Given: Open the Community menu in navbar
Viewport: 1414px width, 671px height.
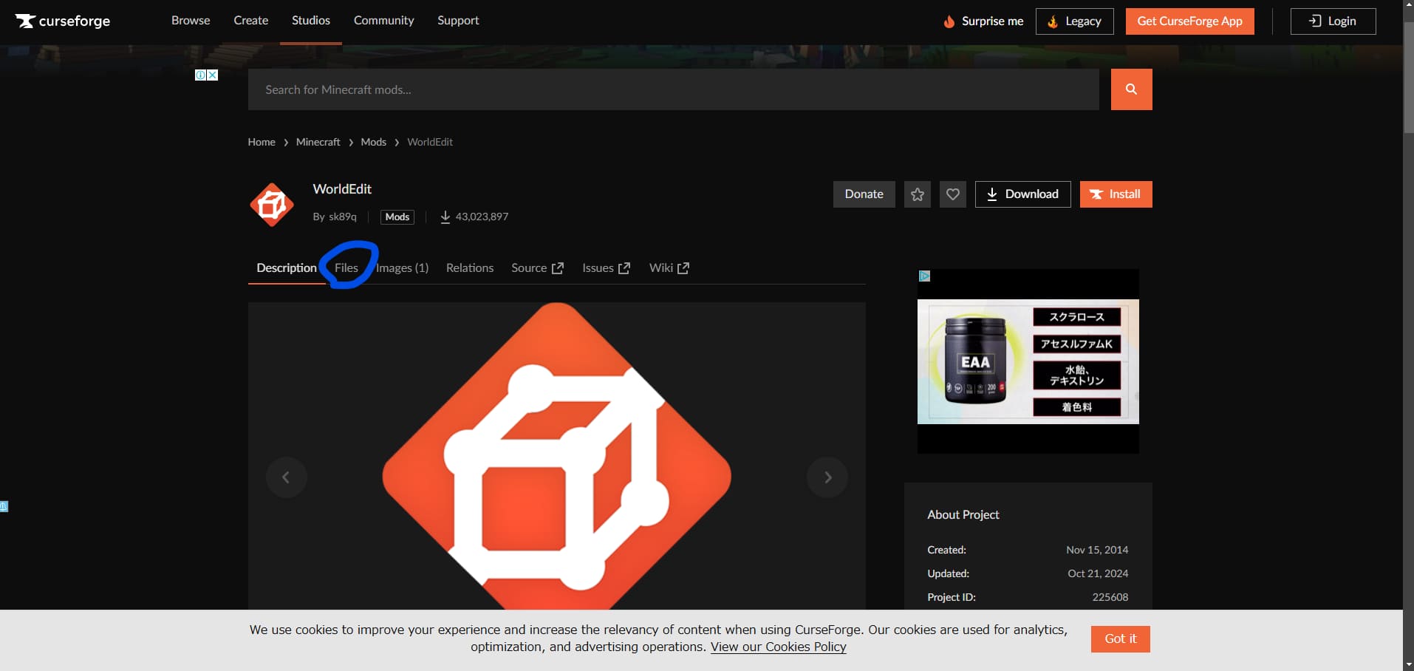Looking at the screenshot, I should click(x=383, y=21).
